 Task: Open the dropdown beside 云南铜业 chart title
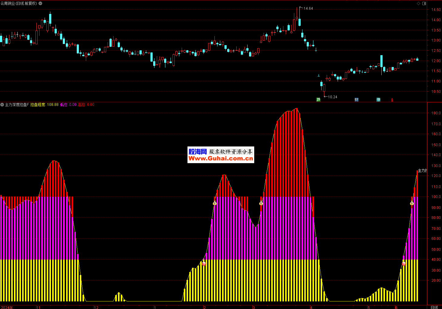click(x=41, y=3)
